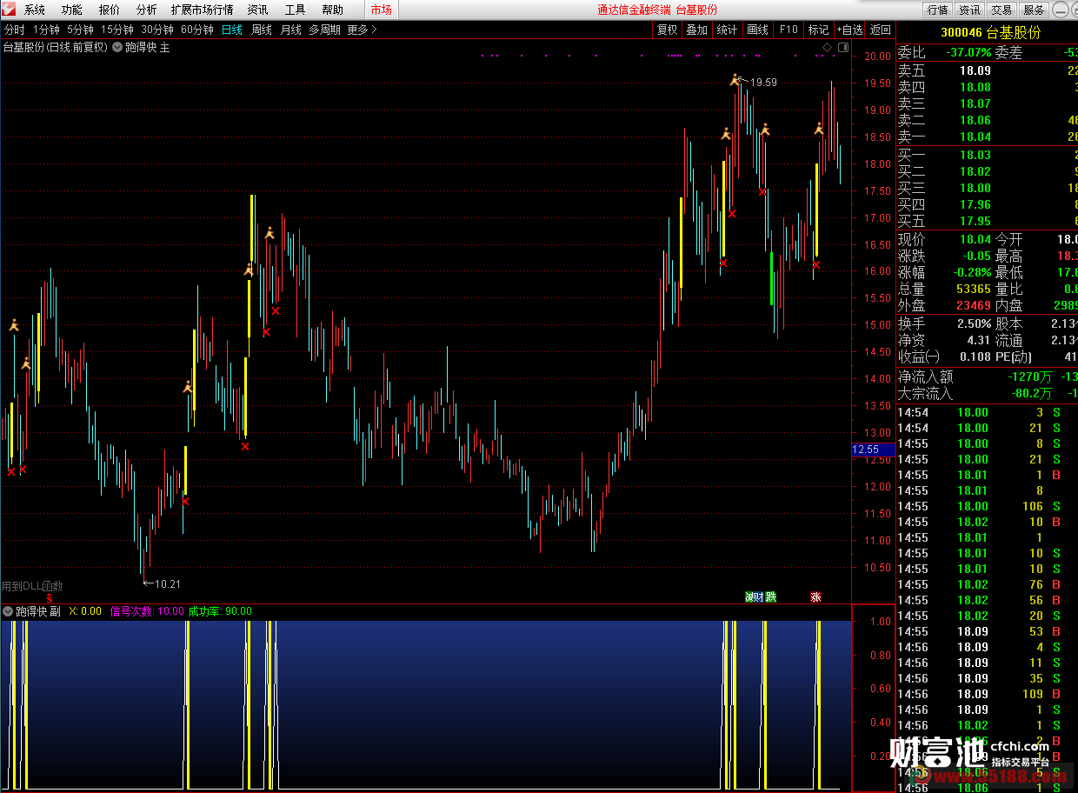Switch to the 资讯 tab at top right

969,10
